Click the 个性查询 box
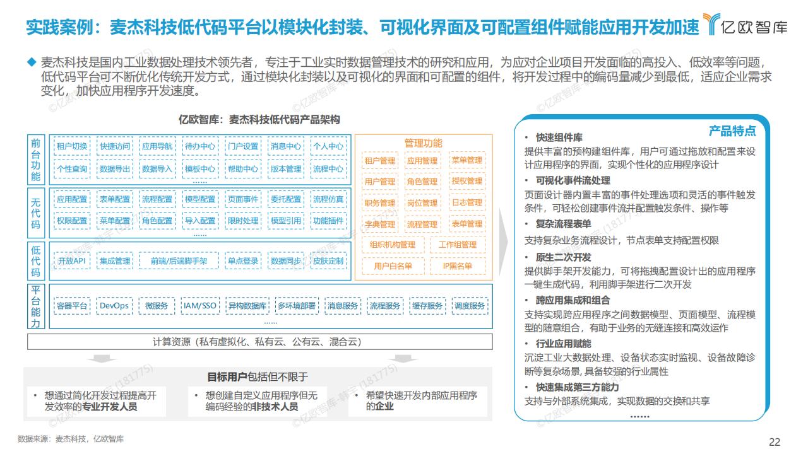Image resolution: width=808 pixels, height=454 pixels. (72, 169)
